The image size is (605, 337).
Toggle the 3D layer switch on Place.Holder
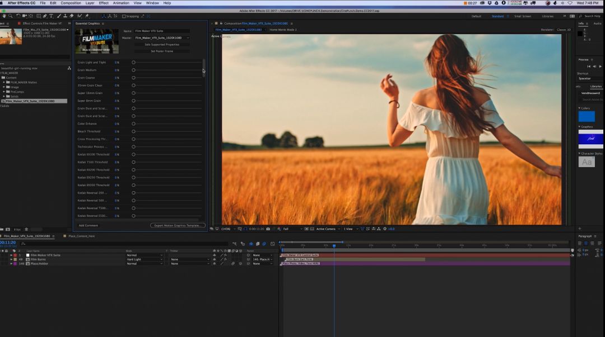point(240,263)
